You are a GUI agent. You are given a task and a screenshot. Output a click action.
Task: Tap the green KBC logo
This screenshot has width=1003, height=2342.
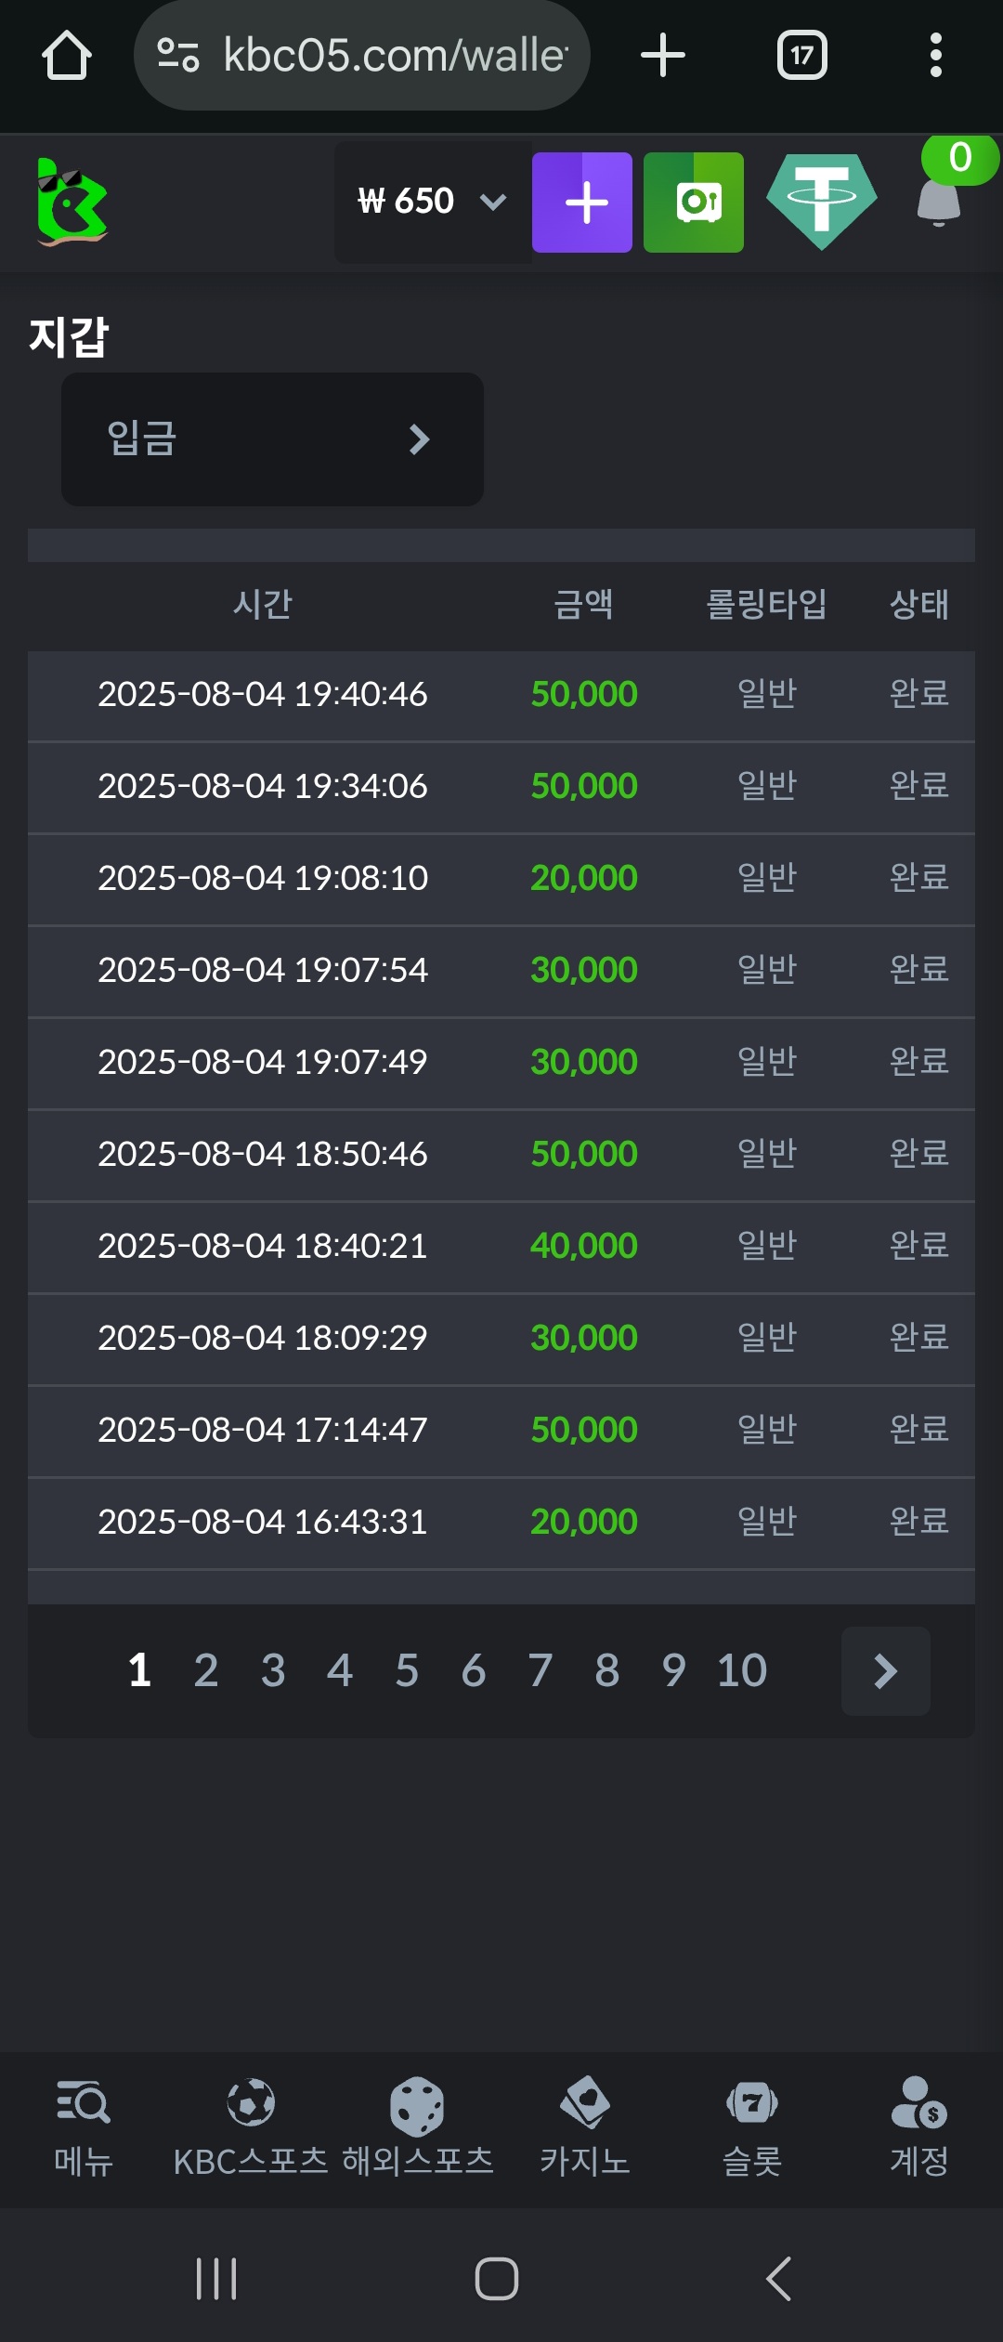click(x=72, y=202)
